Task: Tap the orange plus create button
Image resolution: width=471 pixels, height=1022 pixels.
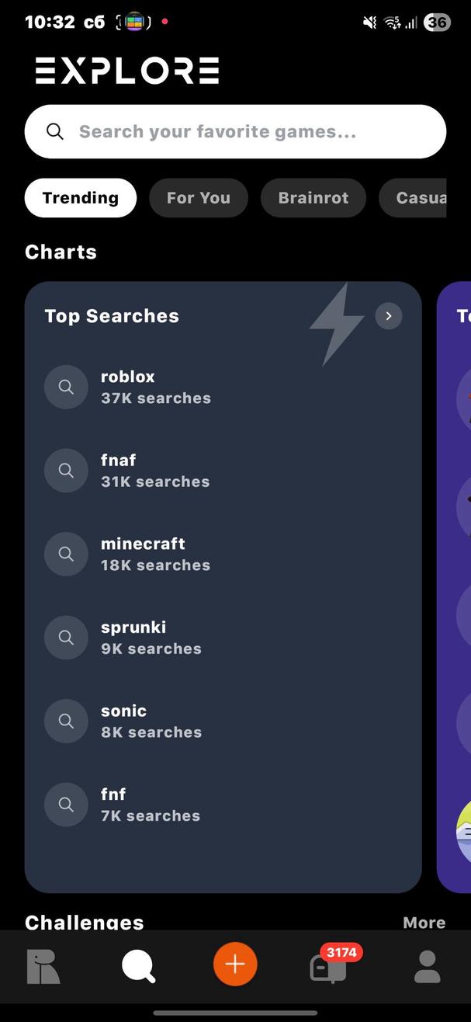Action: 235,965
